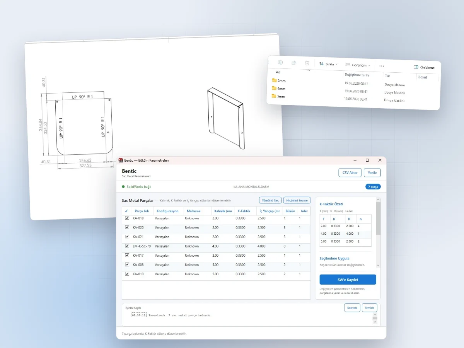Image resolution: width=464 pixels, height=348 pixels.
Task: Click the green SolidWorks bağlı status dot
Action: (123, 187)
